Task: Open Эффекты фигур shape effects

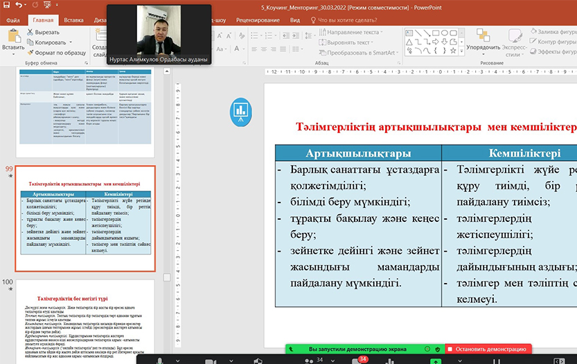Action: [x=547, y=51]
